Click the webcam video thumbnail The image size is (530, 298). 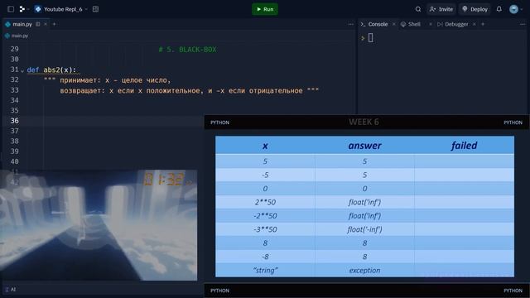coord(99,225)
